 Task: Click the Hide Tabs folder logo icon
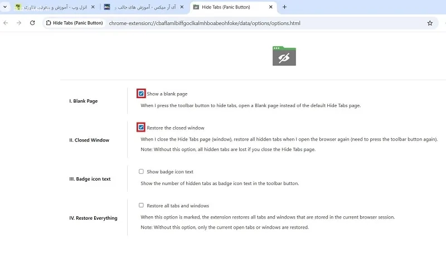(x=284, y=56)
